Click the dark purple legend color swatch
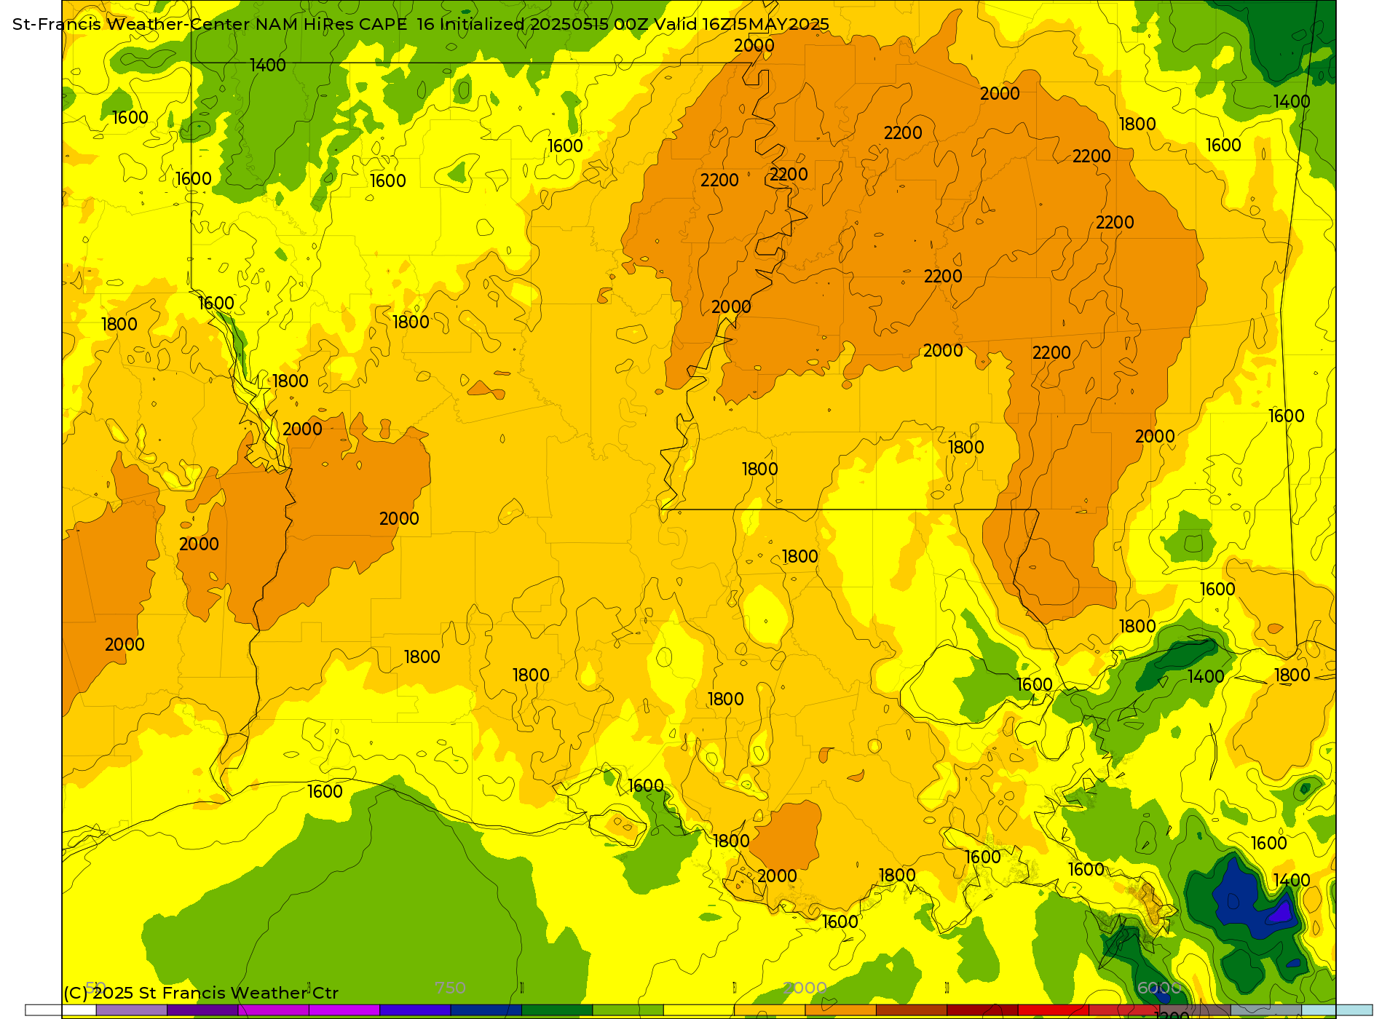The height and width of the screenshot is (1019, 1398). (202, 1010)
